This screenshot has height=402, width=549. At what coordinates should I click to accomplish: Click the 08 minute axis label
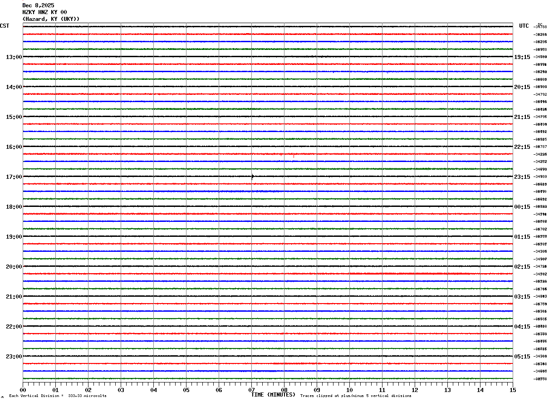coord(284,390)
